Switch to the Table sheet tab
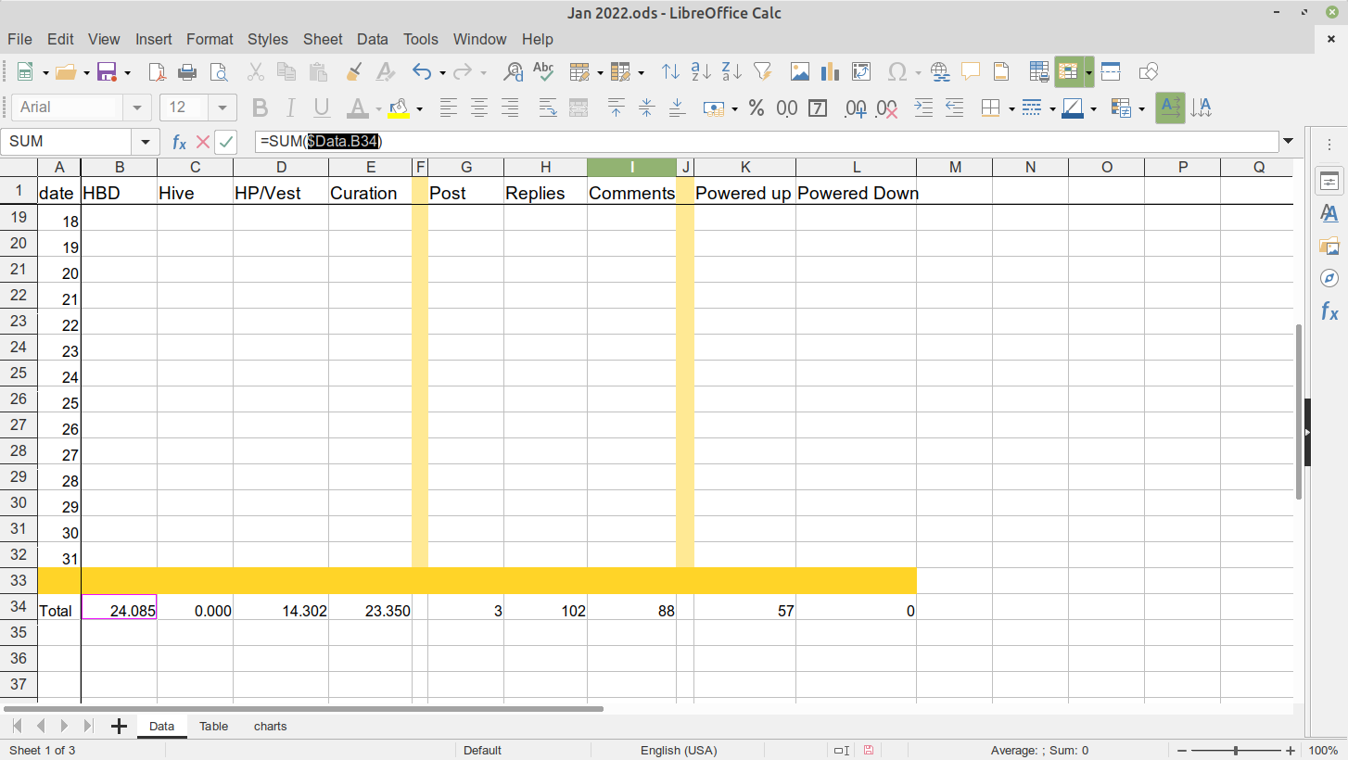This screenshot has width=1348, height=760. click(213, 726)
